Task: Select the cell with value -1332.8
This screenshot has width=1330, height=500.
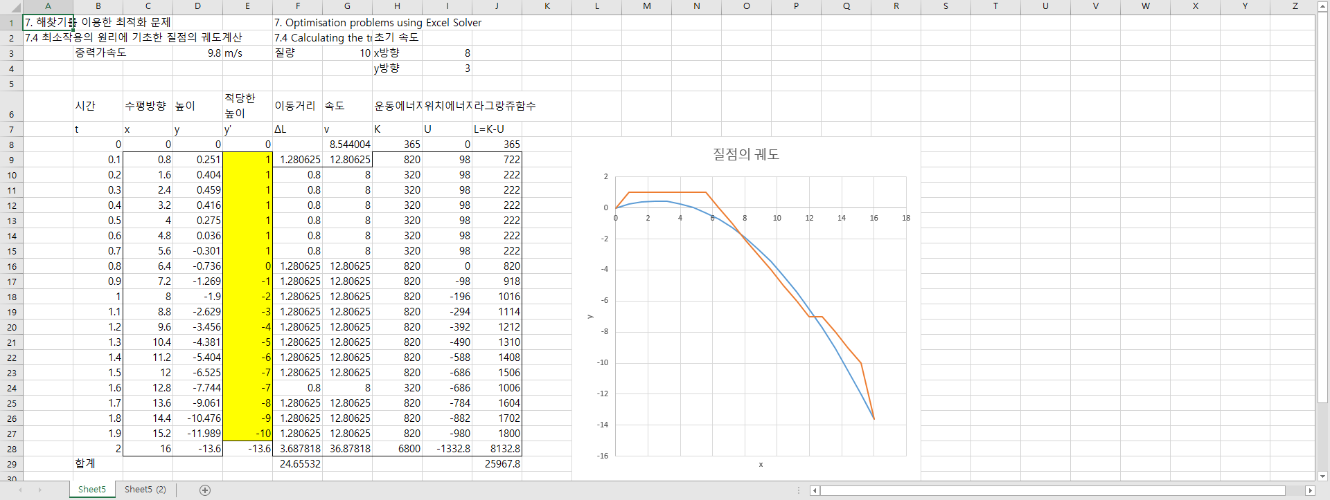Action: 447,449
